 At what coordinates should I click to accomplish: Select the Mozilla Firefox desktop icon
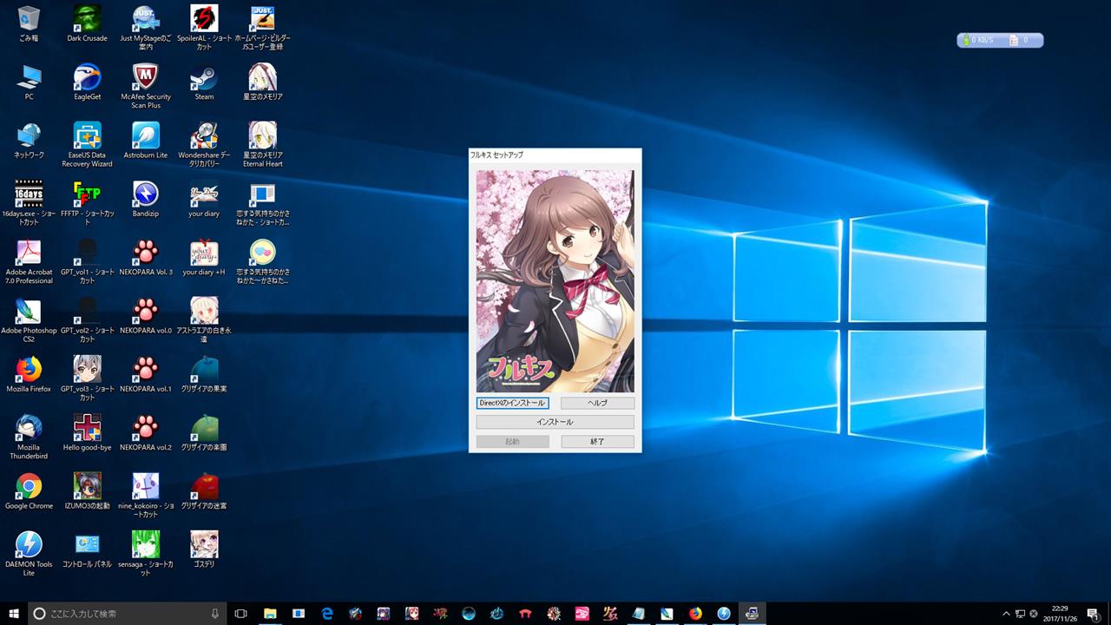click(x=29, y=374)
